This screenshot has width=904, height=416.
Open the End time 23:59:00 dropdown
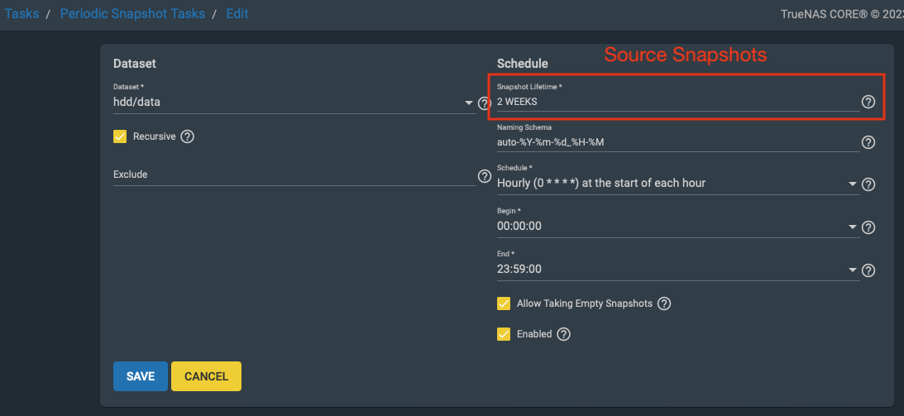click(x=853, y=270)
